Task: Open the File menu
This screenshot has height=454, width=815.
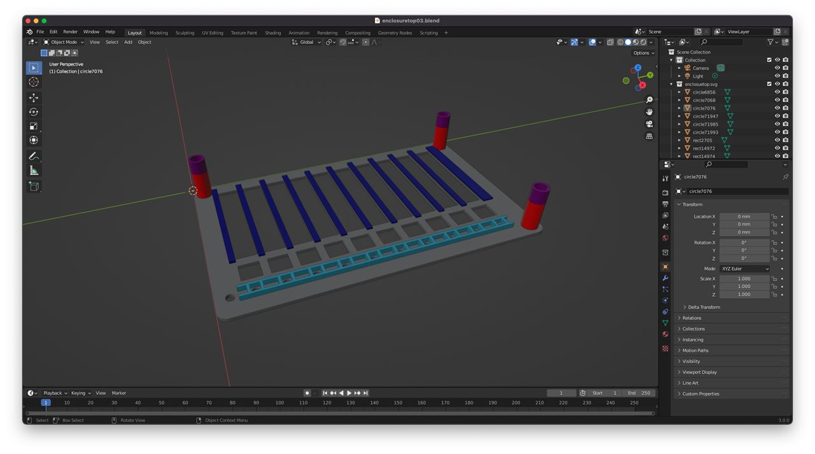Action: coord(40,32)
